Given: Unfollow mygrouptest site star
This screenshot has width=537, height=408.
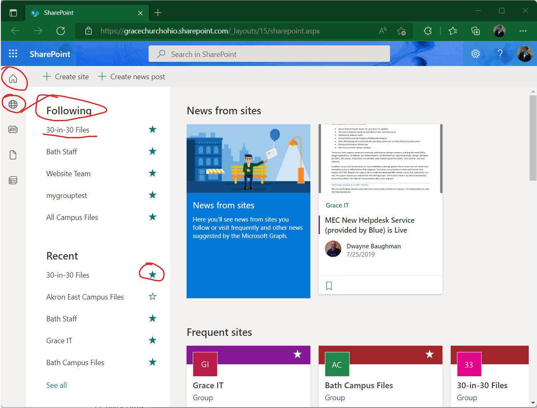Looking at the screenshot, I should (x=153, y=195).
